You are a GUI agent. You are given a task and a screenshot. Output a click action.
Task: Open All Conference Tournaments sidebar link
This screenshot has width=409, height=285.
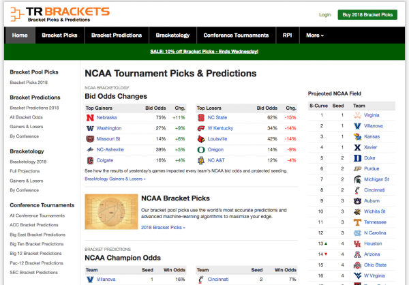click(37, 215)
